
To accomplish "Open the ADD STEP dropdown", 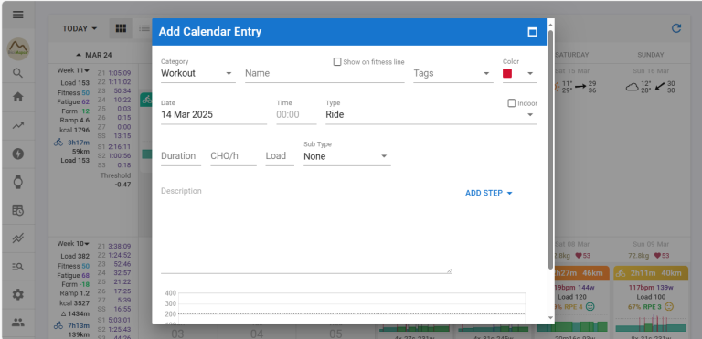I will pos(488,193).
